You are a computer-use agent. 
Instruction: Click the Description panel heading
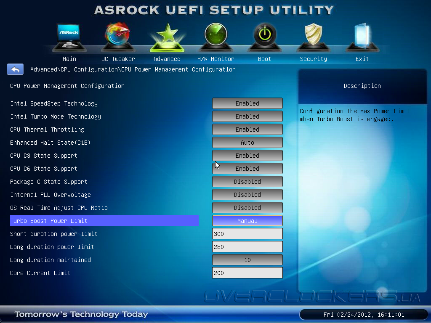pos(362,86)
